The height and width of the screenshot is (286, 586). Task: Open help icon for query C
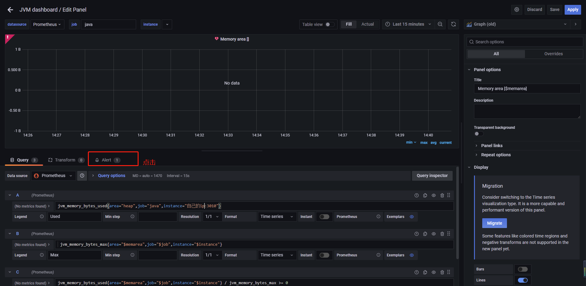tap(417, 272)
